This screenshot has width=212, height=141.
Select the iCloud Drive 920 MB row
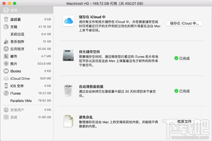[x=27, y=78]
